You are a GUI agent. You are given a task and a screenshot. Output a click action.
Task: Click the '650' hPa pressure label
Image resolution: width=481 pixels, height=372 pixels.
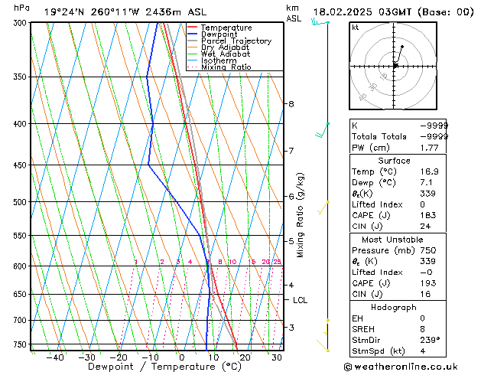pyautogui.click(x=21, y=295)
